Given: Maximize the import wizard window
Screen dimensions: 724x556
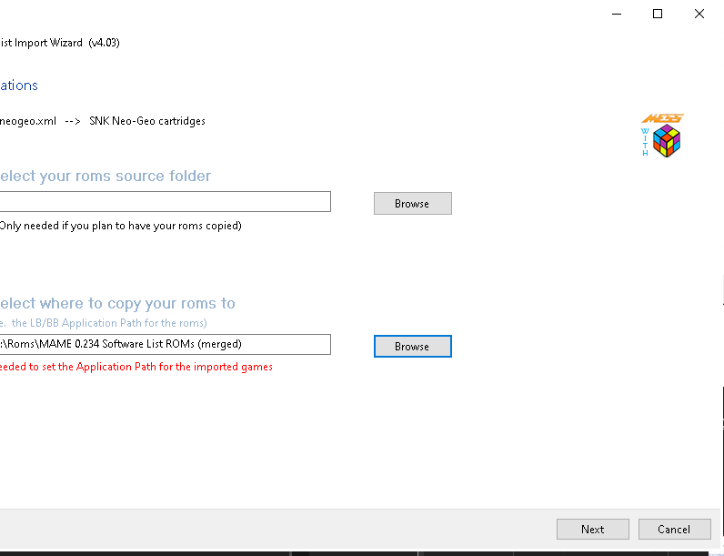Looking at the screenshot, I should (658, 14).
